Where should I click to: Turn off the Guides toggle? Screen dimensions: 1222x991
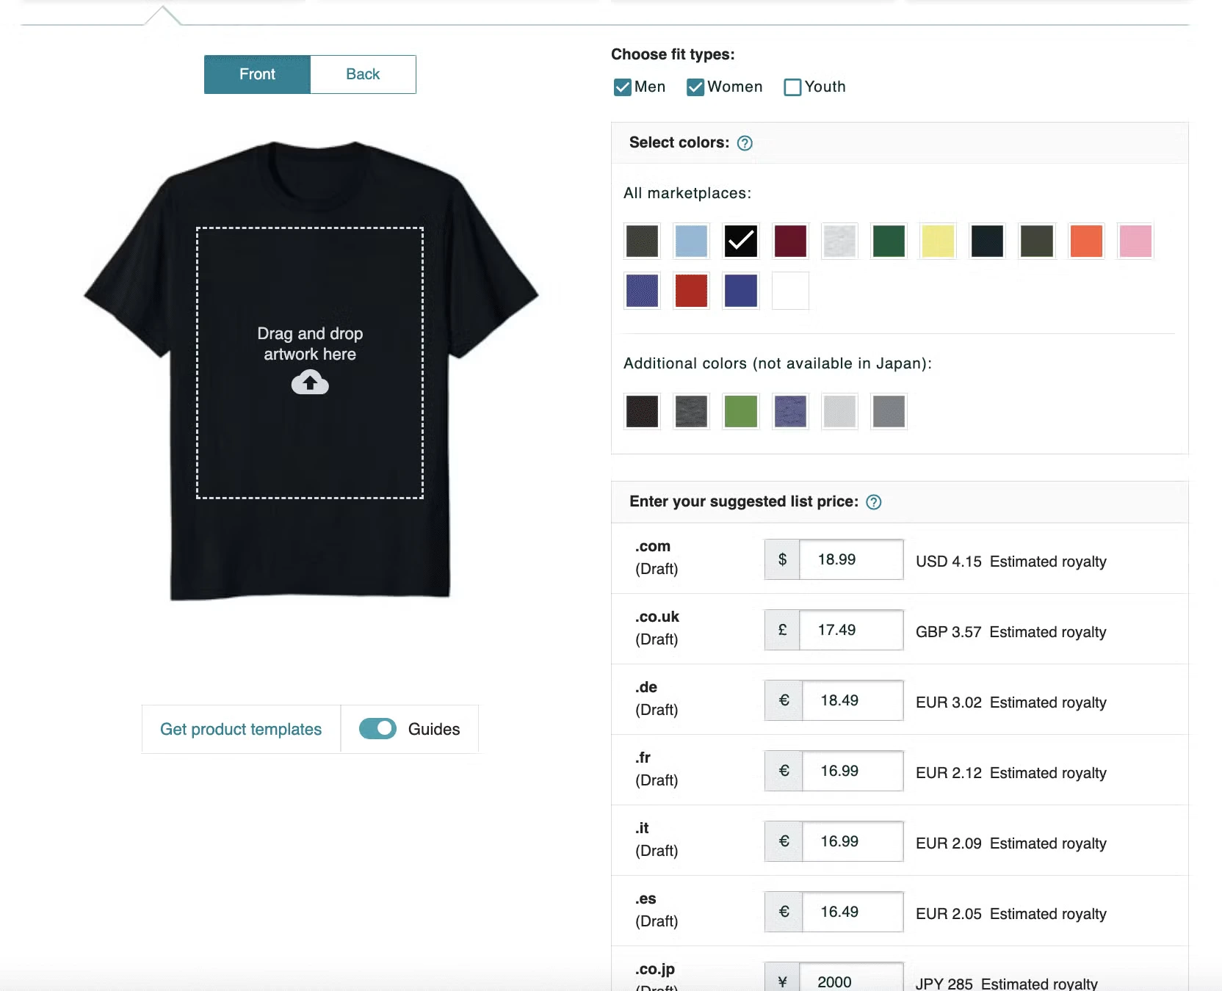(377, 729)
